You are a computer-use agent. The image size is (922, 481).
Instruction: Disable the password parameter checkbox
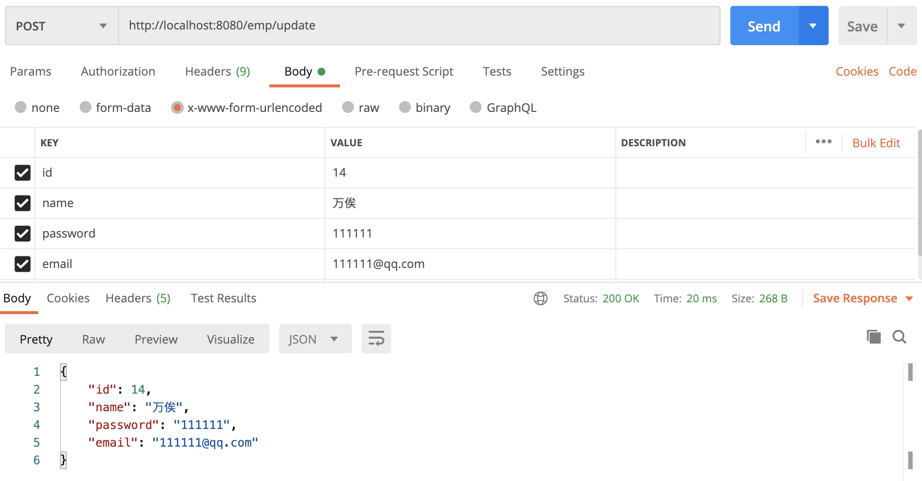click(x=23, y=234)
